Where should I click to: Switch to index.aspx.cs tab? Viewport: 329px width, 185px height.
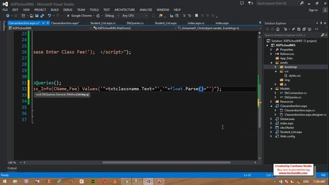196,23
